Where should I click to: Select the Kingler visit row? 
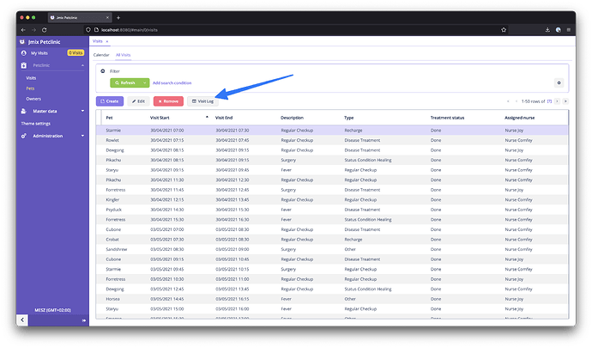click(x=331, y=199)
